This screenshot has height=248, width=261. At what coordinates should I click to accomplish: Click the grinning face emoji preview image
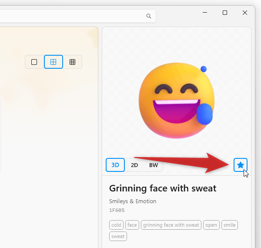[177, 100]
